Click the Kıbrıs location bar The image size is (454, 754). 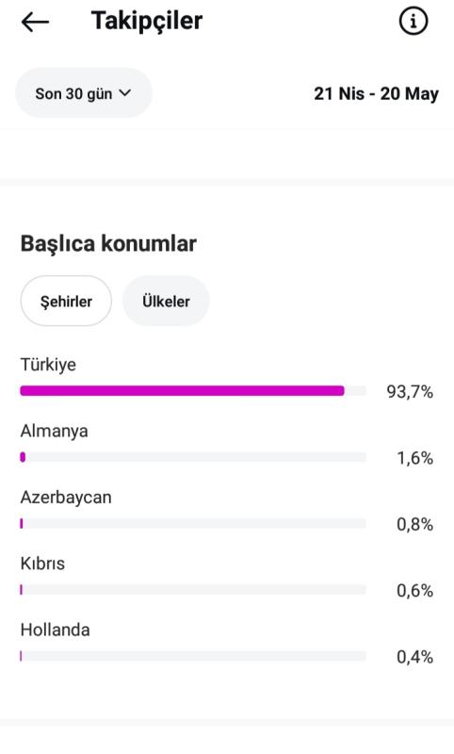193,590
